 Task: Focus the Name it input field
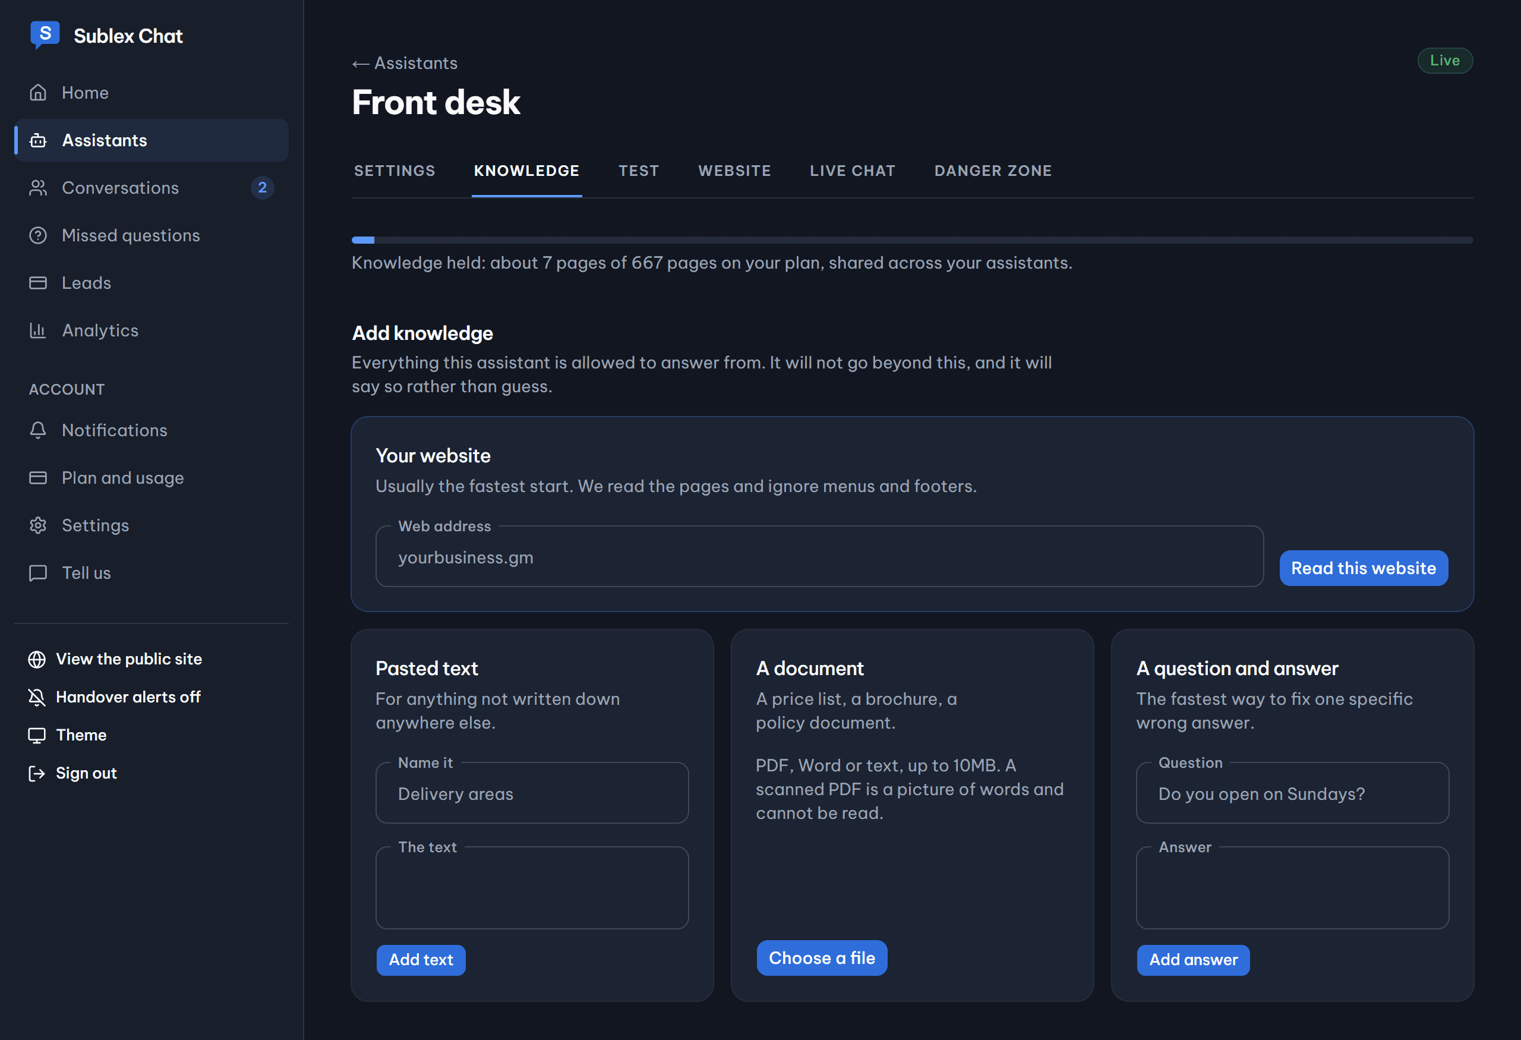pos(532,793)
